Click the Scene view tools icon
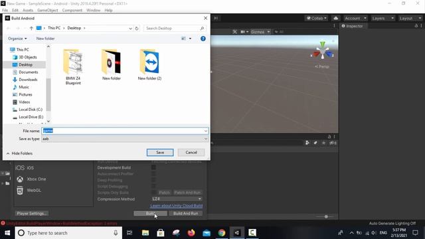Image resolution: width=425 pixels, height=239 pixels. (234, 32)
